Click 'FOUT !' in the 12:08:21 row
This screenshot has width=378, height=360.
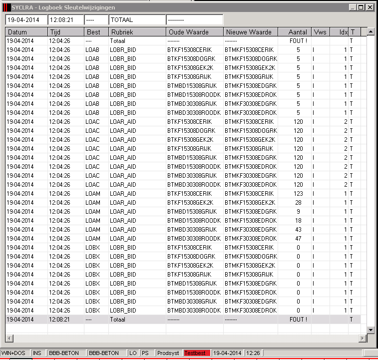[x=298, y=320]
